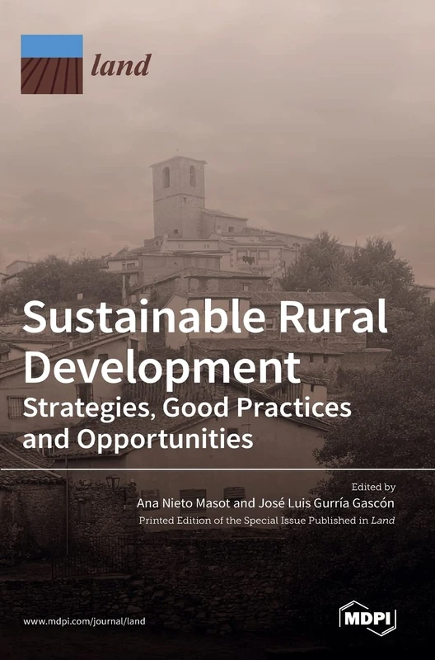Click the land journal logo square
This screenshot has width=435, height=660.
[52, 64]
